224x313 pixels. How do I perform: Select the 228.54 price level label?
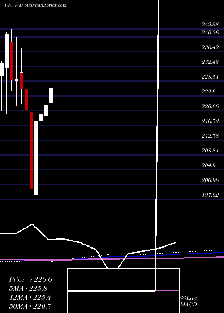pyautogui.click(x=210, y=76)
